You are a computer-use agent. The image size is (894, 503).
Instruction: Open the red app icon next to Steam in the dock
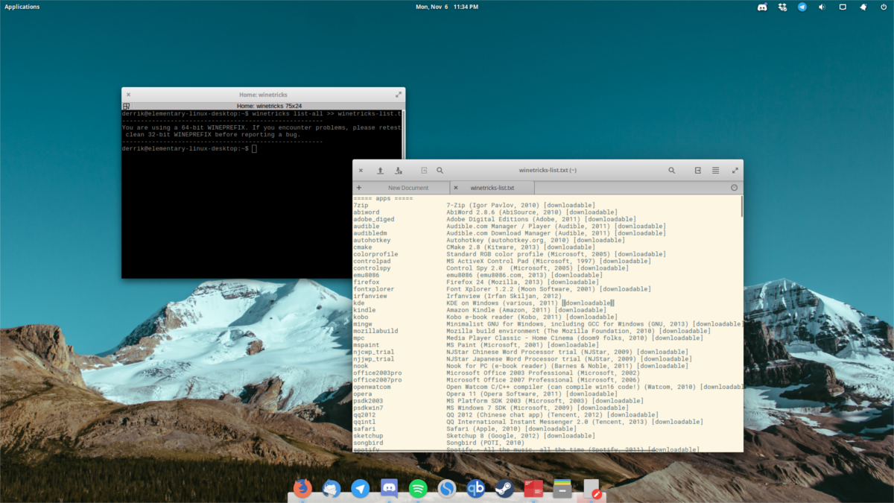point(533,488)
